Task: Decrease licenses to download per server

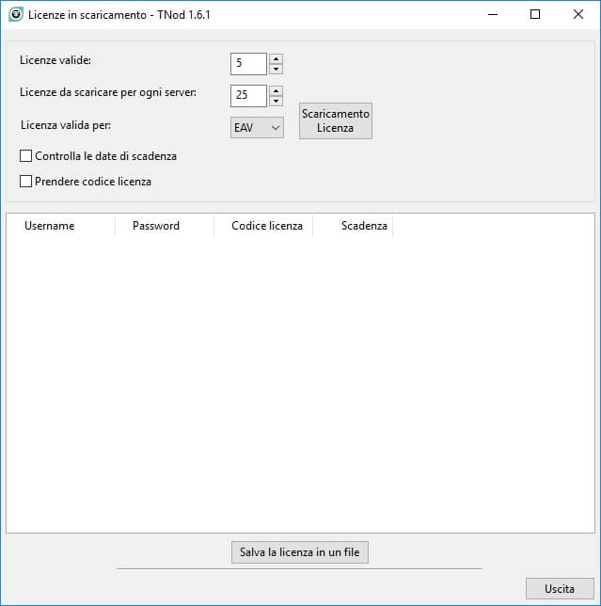Action: pyautogui.click(x=276, y=101)
